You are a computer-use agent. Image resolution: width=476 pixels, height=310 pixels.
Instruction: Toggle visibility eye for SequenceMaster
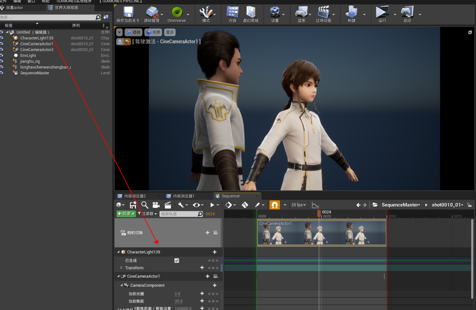point(2,73)
